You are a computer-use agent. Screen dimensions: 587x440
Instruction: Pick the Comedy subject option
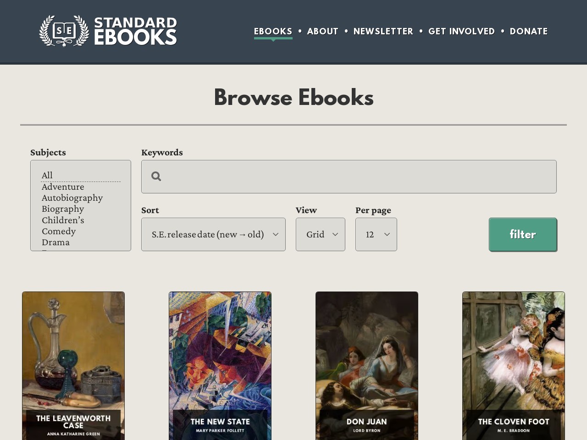tap(59, 231)
